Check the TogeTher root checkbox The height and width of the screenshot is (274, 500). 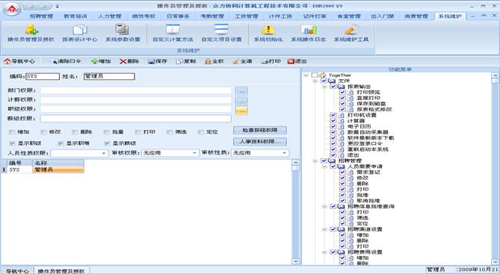[x=315, y=75]
